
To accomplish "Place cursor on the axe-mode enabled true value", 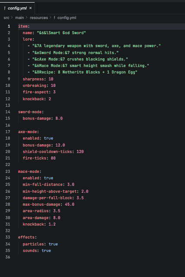I will [x=48, y=138].
